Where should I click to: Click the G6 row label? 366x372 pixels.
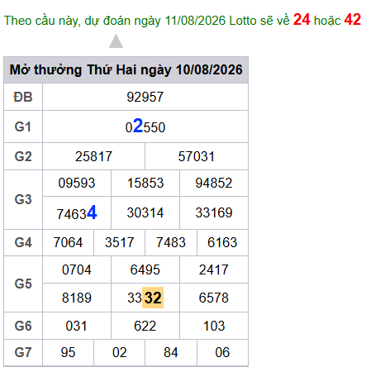(23, 326)
